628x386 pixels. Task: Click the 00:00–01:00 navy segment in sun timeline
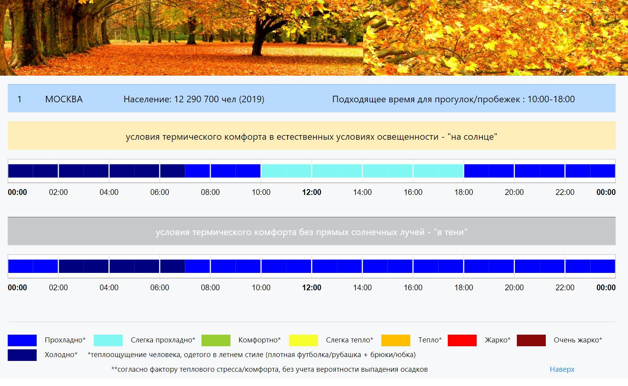(x=20, y=171)
